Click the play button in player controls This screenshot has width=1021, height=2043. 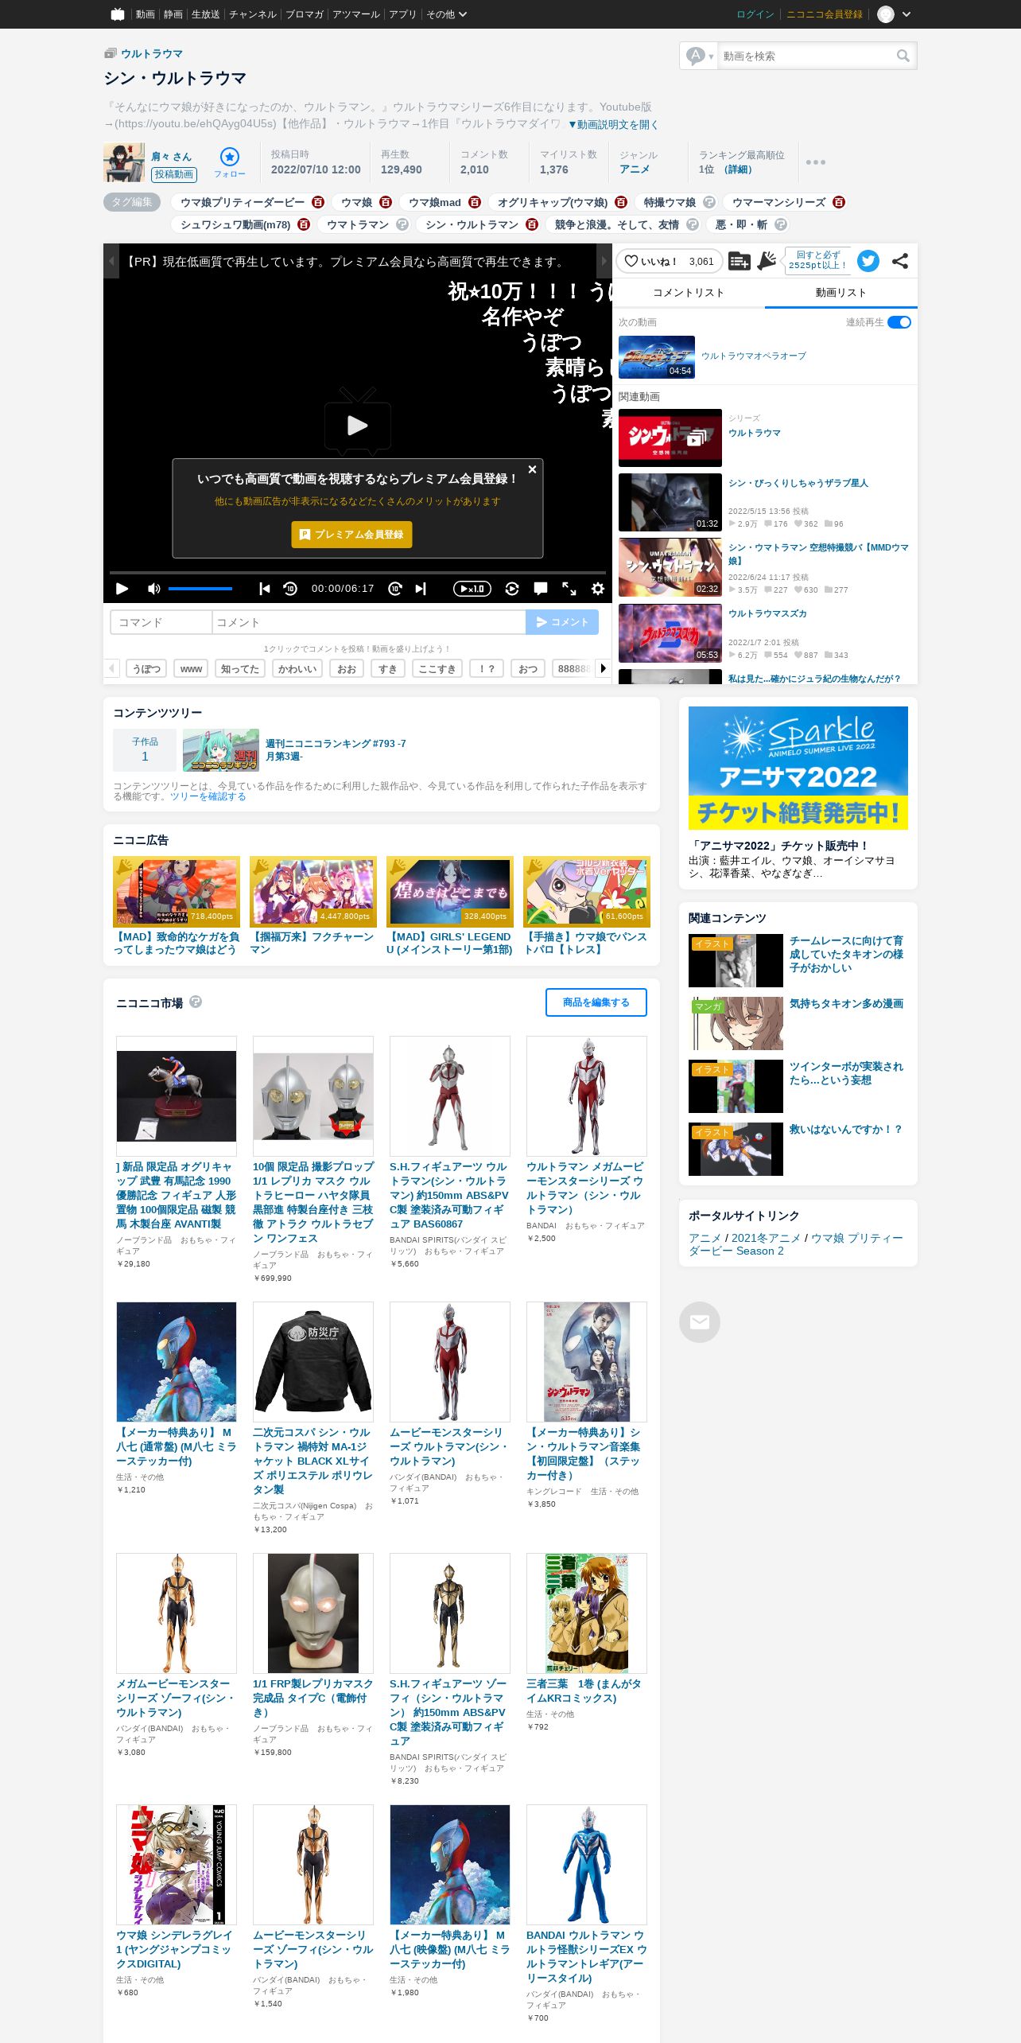122,589
